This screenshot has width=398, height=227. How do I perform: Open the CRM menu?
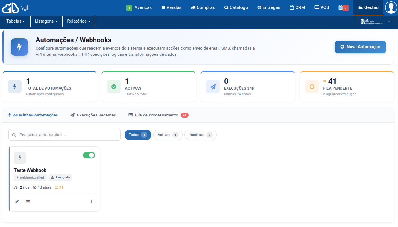(297, 7)
